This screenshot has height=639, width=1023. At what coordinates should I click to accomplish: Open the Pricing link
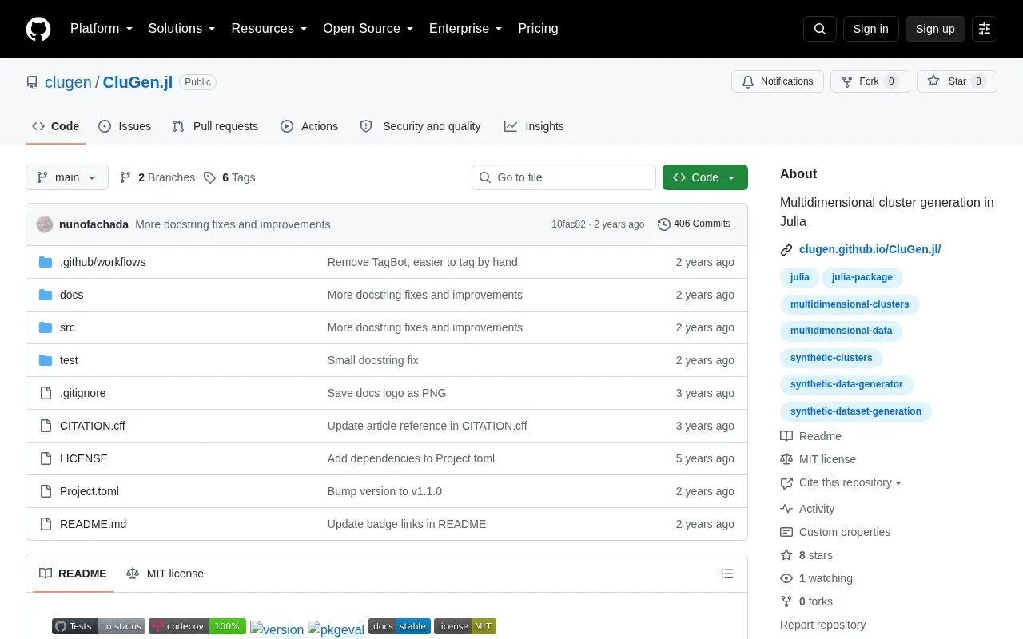coord(538,29)
